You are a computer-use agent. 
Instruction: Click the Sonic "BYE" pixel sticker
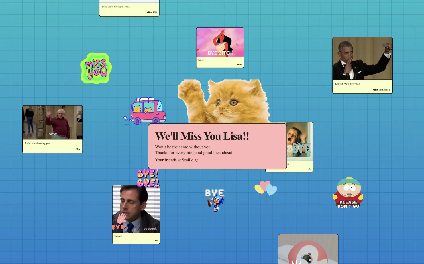[x=215, y=200]
